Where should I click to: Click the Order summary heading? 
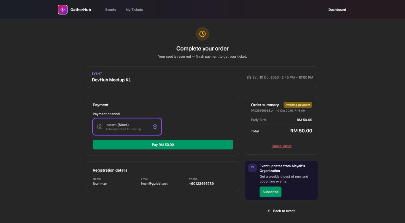click(x=265, y=105)
